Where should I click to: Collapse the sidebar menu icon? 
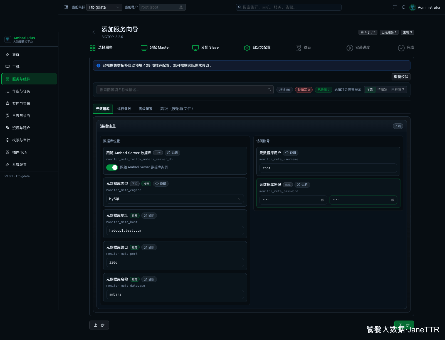tap(66, 7)
